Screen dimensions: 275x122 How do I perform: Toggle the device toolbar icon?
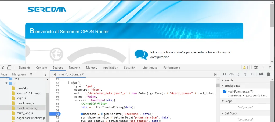9,68
